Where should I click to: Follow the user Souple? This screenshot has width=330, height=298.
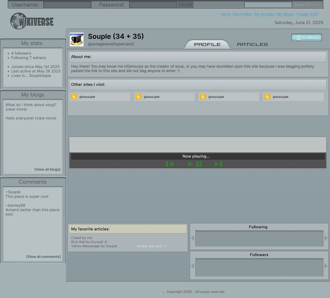point(306,38)
